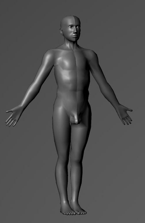The width and height of the screenshot is (145, 223).
Task: Select the thumb of the shadowed arm's hand
Action: (x=129, y=109)
